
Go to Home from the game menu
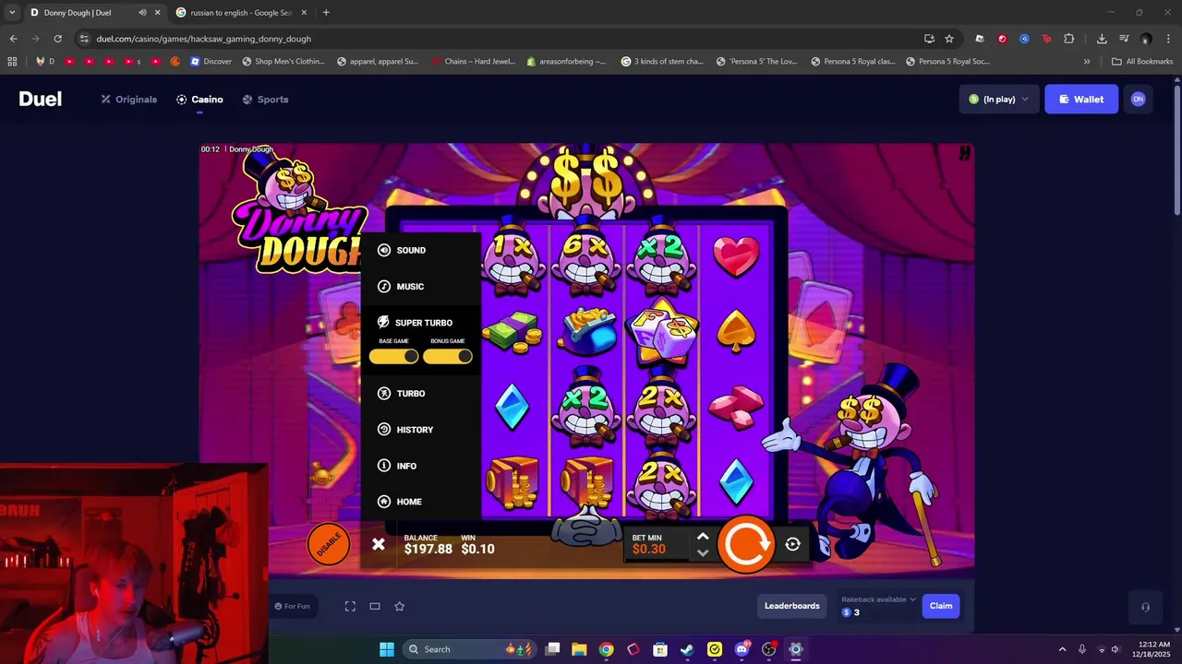(400, 502)
